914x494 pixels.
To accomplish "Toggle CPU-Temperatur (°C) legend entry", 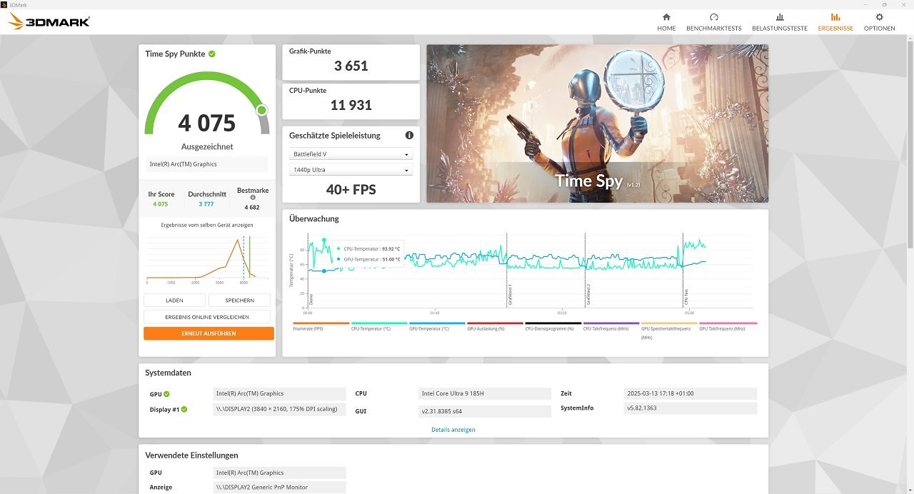I will coord(379,326).
